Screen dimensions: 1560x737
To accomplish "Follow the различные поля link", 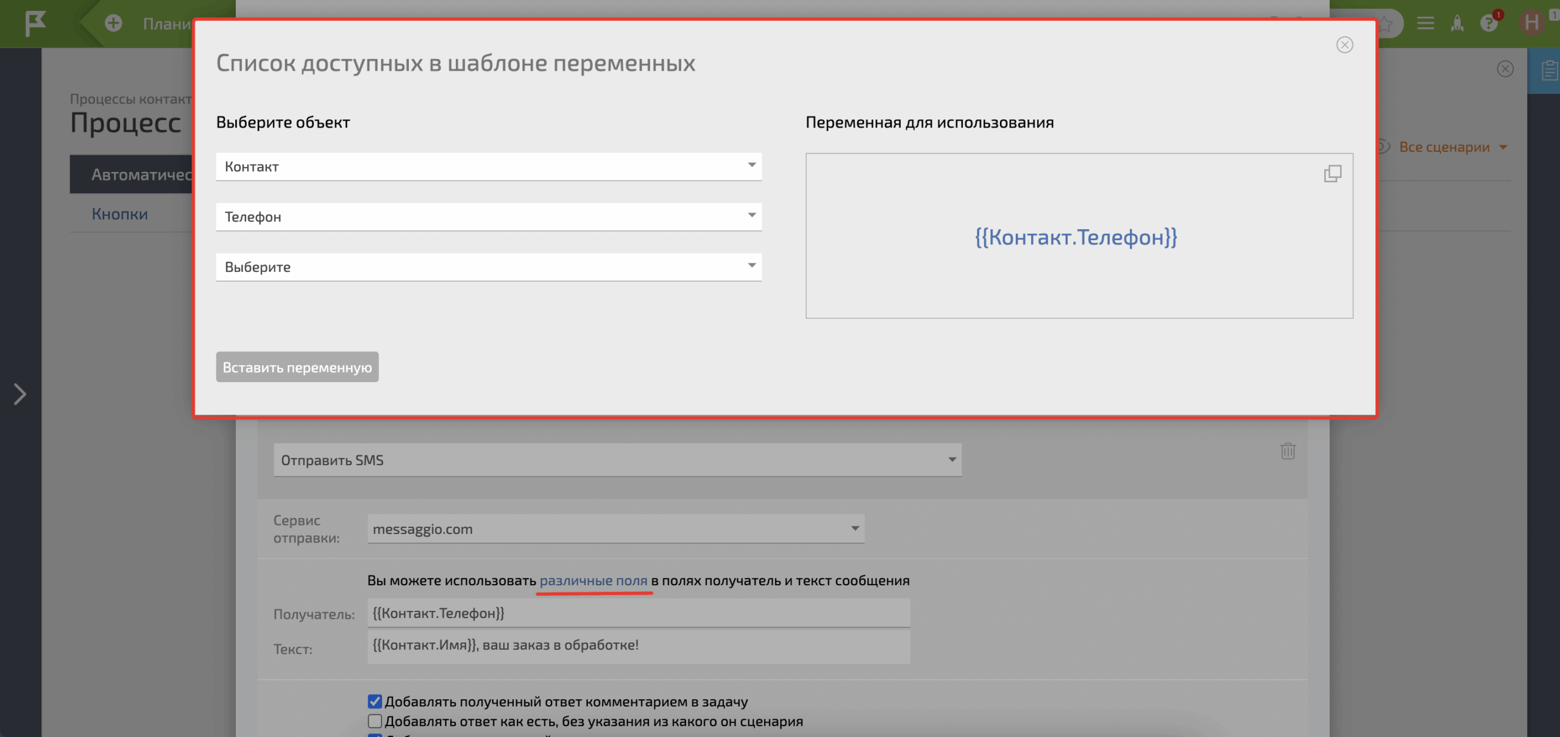I will tap(593, 580).
